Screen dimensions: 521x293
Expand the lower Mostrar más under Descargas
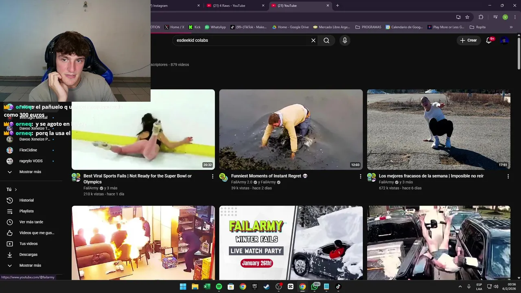coord(31,265)
